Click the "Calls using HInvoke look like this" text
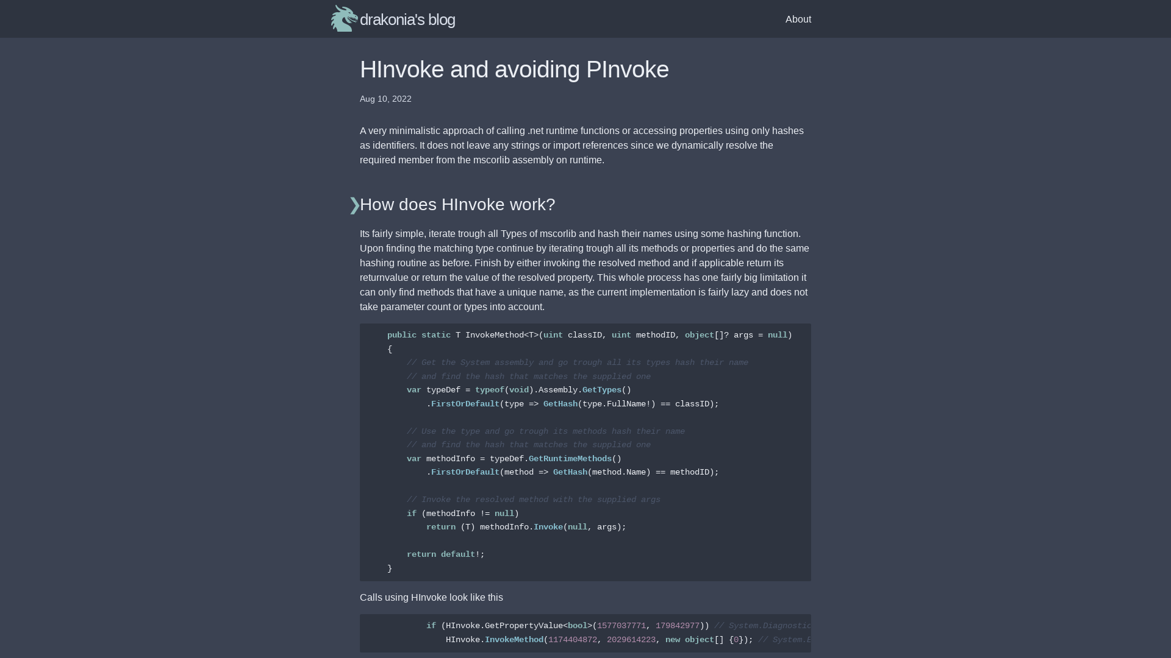1171x658 pixels. point(431,597)
